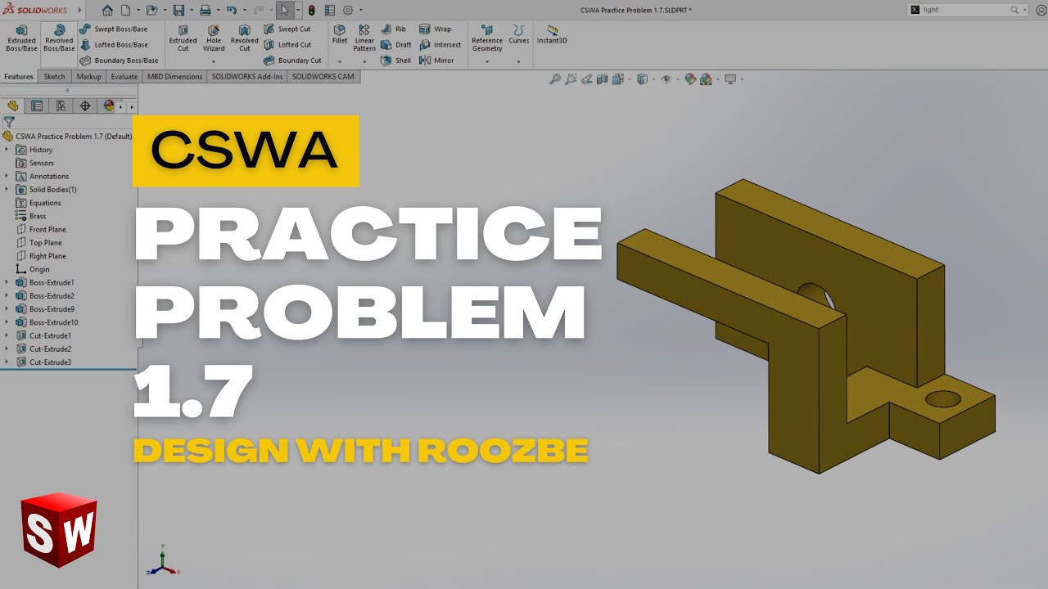Image resolution: width=1048 pixels, height=589 pixels.
Task: Use the Mirror feature
Action: coord(436,60)
